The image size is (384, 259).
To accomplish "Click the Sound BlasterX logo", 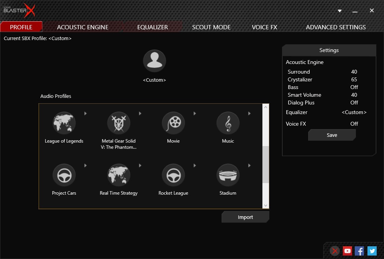I will click(x=19, y=10).
